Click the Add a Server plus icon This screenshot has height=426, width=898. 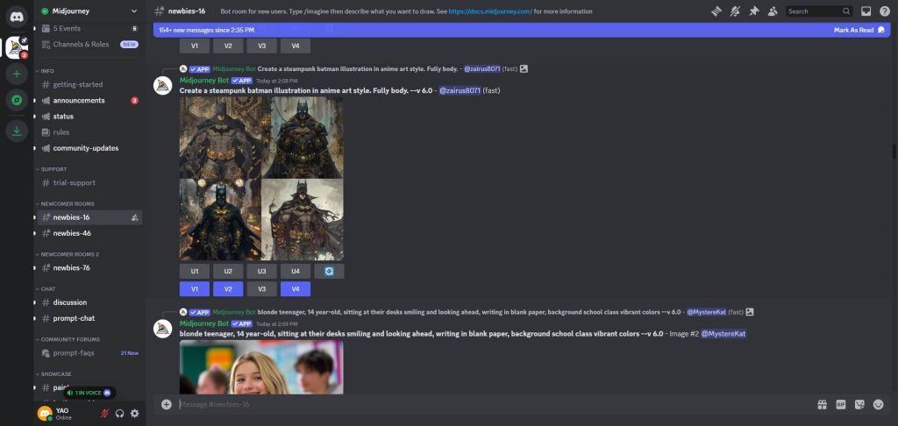click(17, 75)
